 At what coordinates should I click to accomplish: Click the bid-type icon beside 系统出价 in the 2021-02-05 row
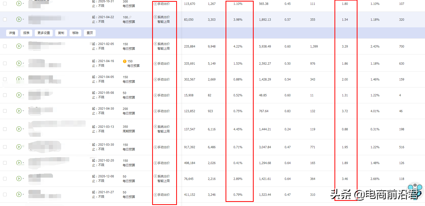coord(155,44)
